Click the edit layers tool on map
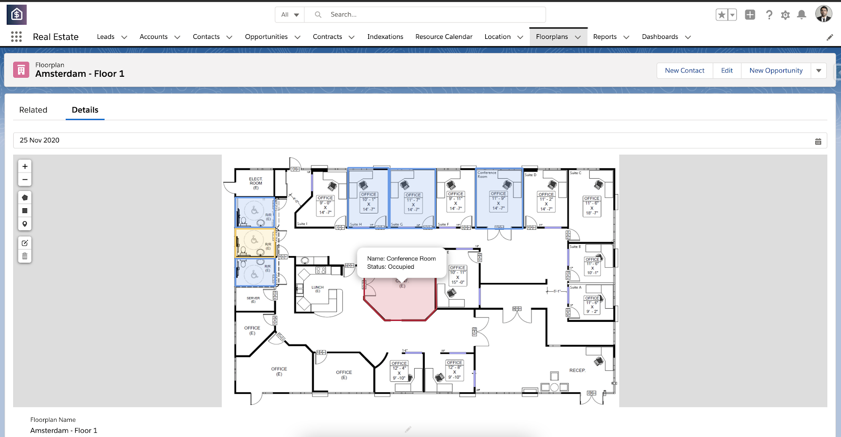The image size is (841, 437). click(25, 243)
